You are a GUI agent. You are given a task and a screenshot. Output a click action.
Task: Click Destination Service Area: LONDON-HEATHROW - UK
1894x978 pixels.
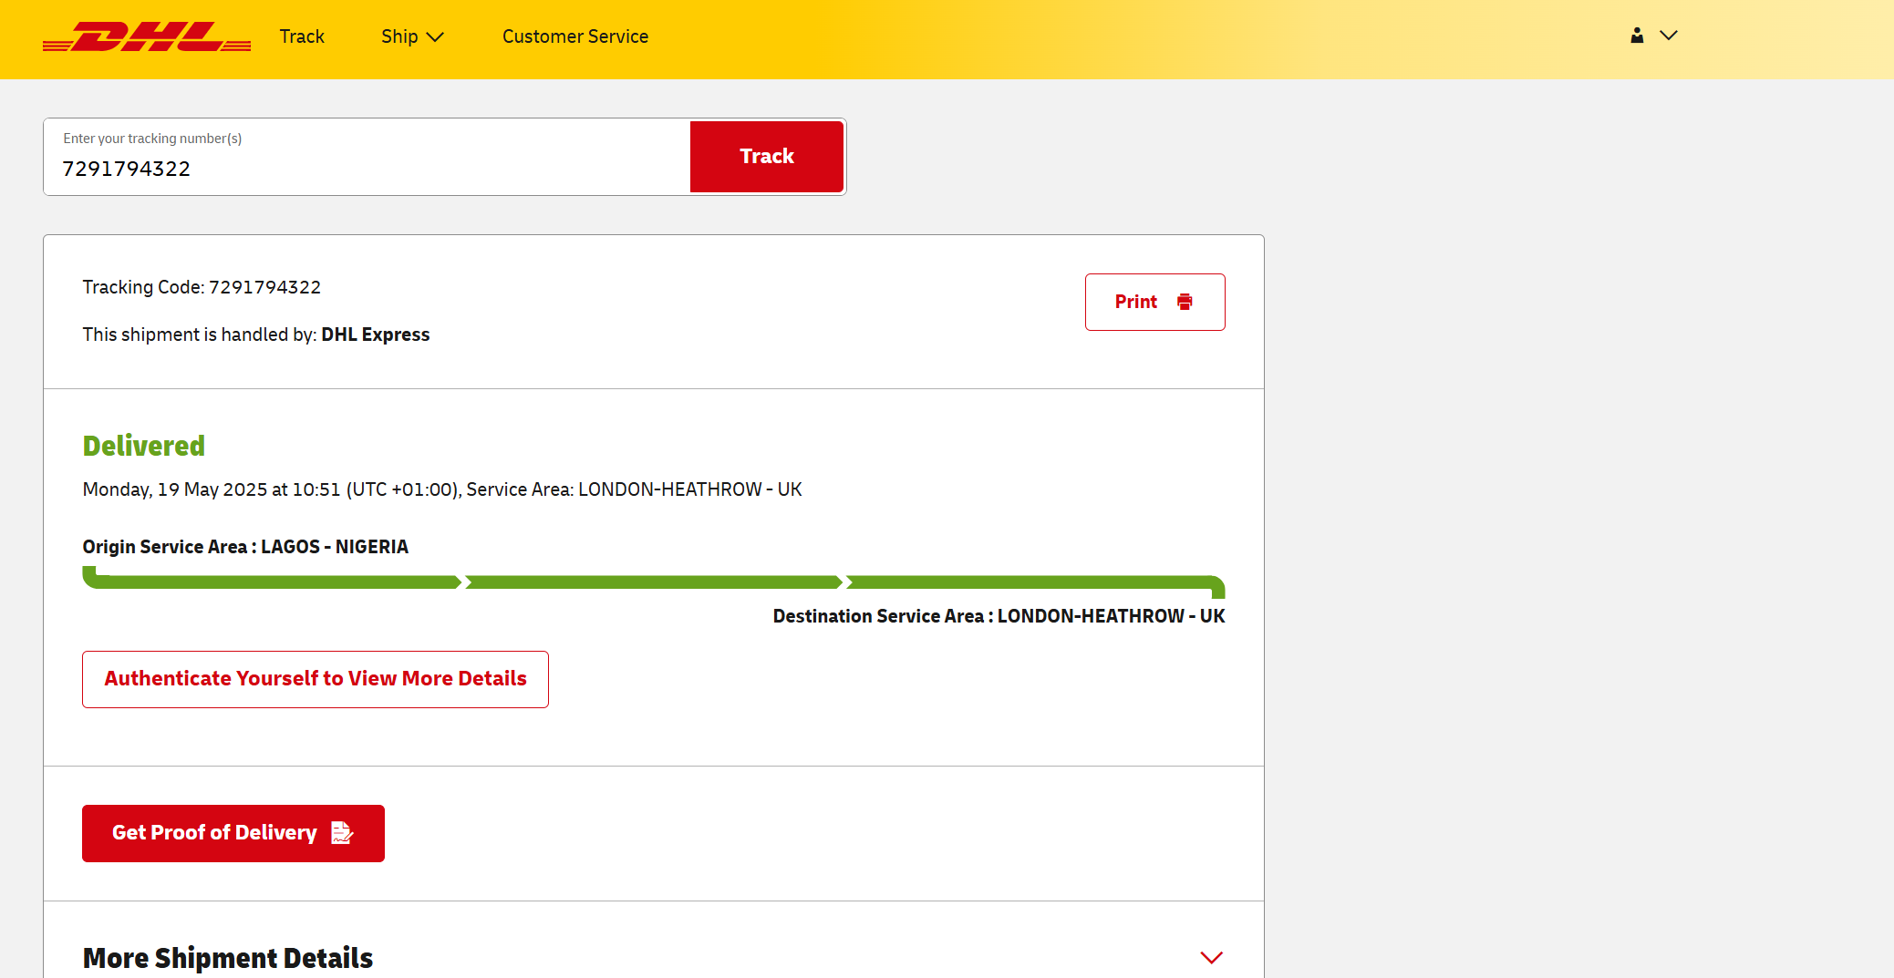coord(999,616)
